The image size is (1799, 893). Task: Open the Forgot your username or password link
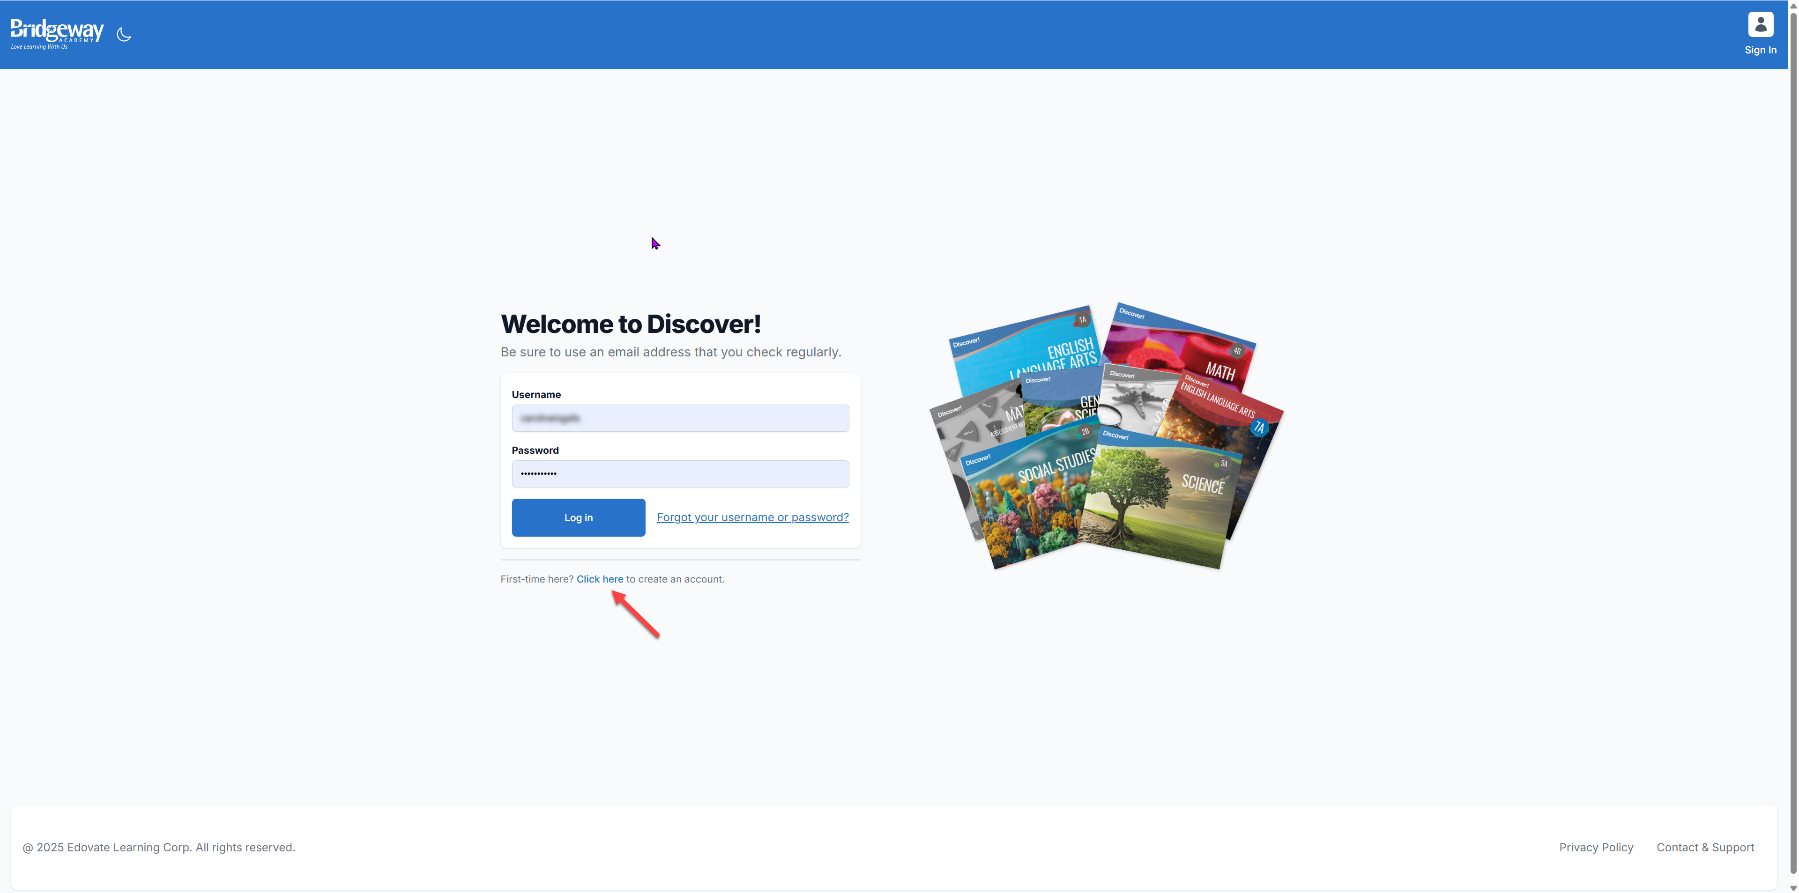[x=752, y=517]
